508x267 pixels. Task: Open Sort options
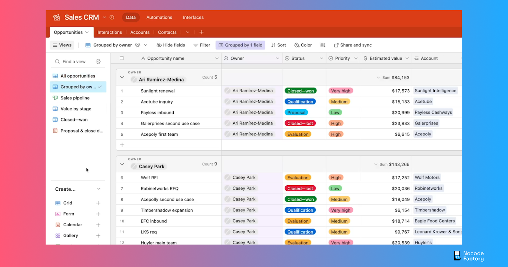pyautogui.click(x=278, y=45)
